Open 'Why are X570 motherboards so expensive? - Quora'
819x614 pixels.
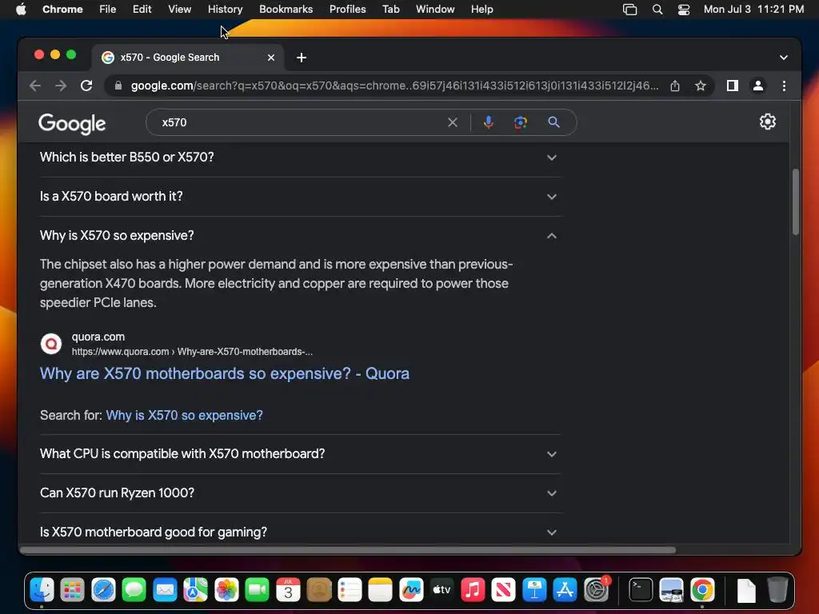click(225, 374)
